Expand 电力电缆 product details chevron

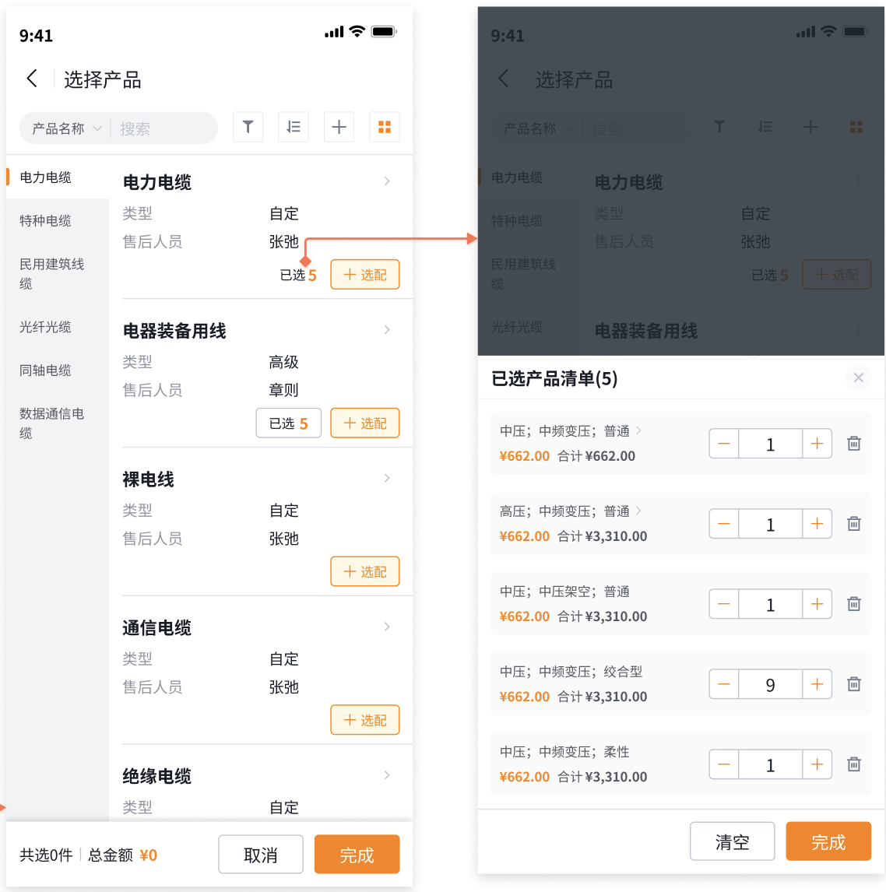pos(387,181)
